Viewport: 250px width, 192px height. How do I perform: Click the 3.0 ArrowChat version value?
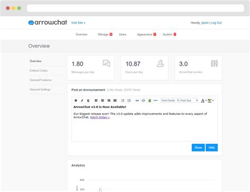(x=184, y=64)
